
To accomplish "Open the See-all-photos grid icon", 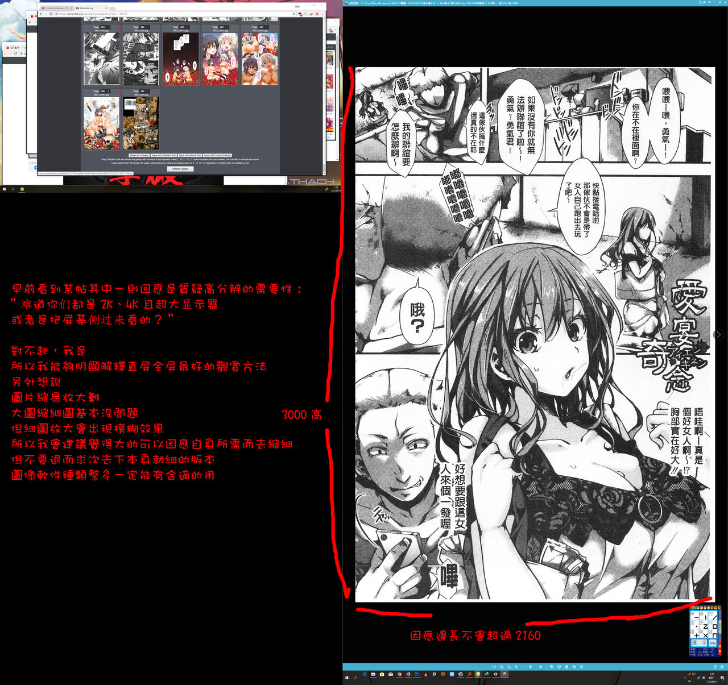I will tap(722, 667).
